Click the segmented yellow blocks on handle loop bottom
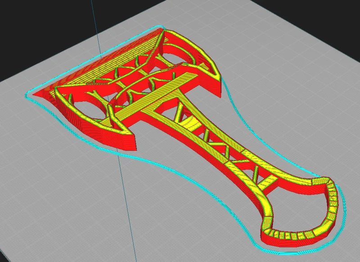This screenshot has height=262, width=360. tap(292, 235)
